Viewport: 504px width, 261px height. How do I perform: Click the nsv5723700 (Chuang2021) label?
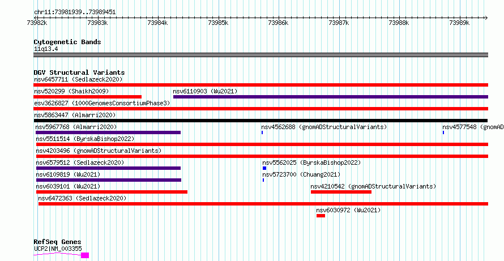301,174
